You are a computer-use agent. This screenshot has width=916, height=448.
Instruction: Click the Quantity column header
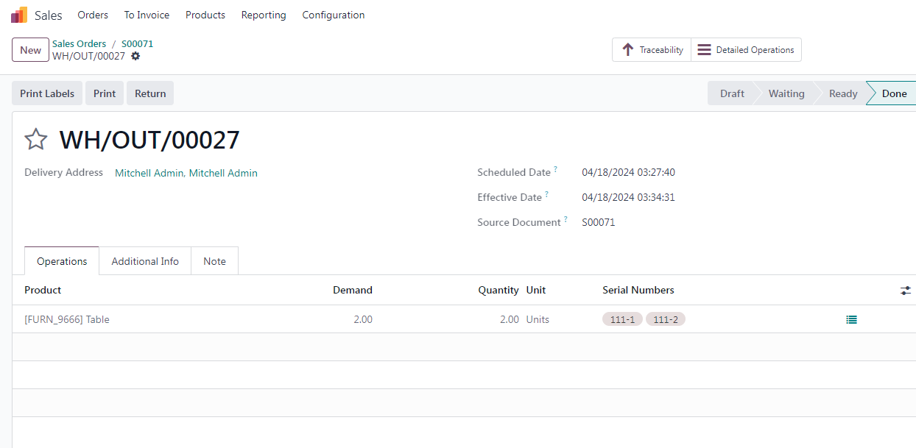(x=498, y=290)
